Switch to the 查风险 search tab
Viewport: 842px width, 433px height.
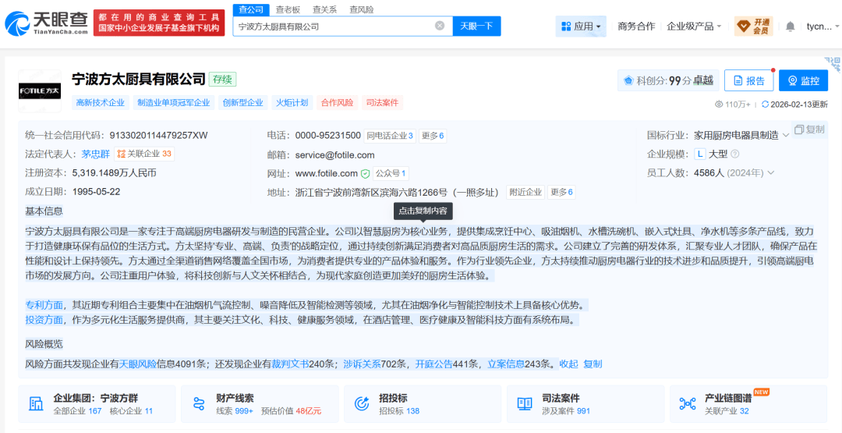tap(361, 9)
